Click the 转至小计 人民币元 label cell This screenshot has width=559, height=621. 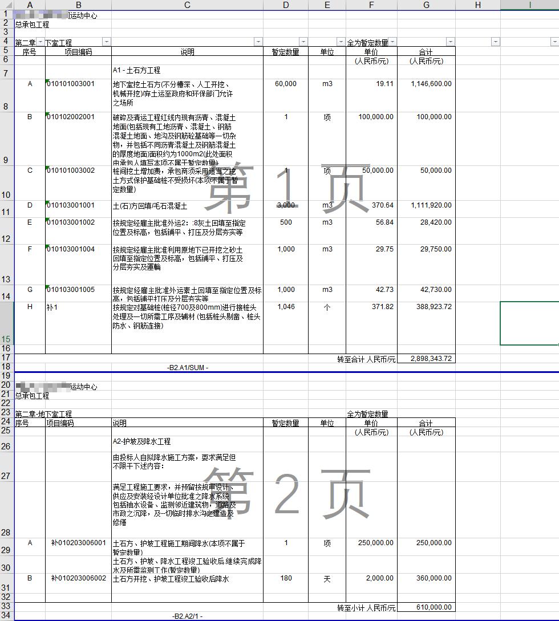point(365,607)
